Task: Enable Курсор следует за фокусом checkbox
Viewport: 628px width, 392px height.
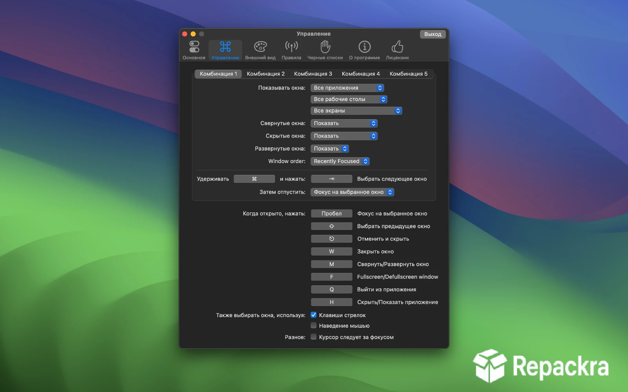Action: tap(314, 337)
